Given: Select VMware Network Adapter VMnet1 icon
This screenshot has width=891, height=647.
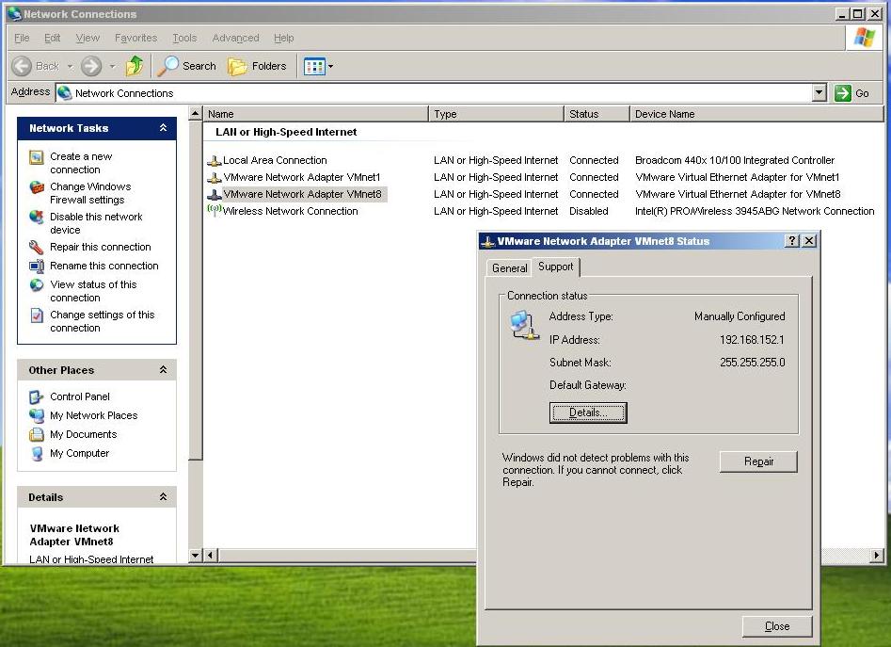Looking at the screenshot, I should coord(215,178).
